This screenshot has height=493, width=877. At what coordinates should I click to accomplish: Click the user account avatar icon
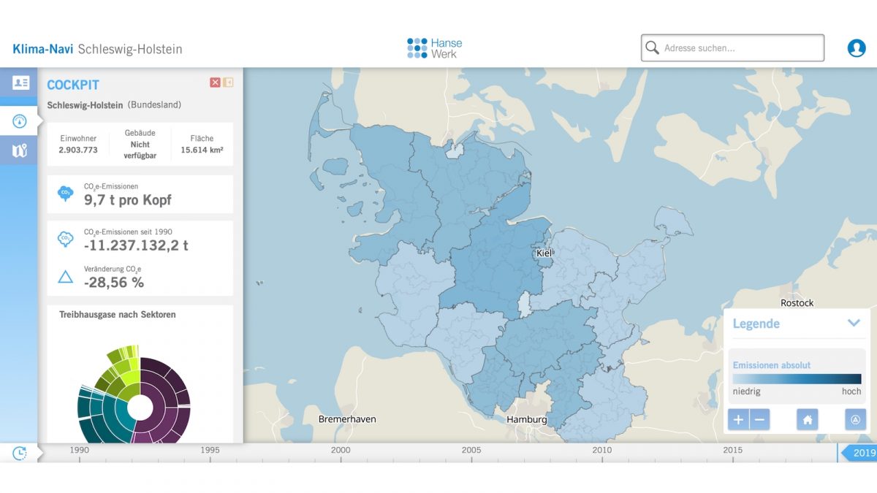(x=856, y=48)
